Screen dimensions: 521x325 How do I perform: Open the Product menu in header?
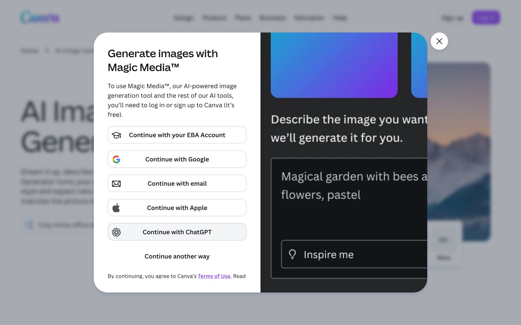tap(214, 18)
